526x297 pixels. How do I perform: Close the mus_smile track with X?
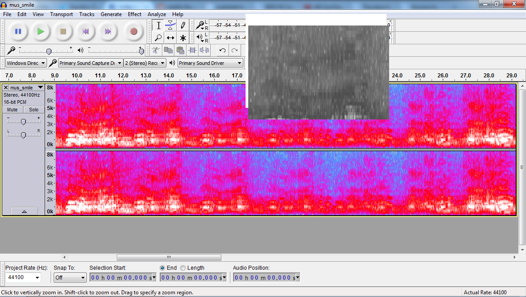6,88
